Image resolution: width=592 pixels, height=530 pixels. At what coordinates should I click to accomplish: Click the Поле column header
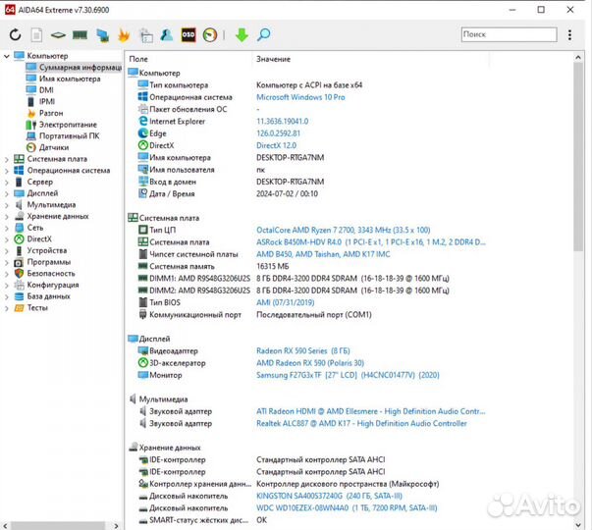point(138,59)
